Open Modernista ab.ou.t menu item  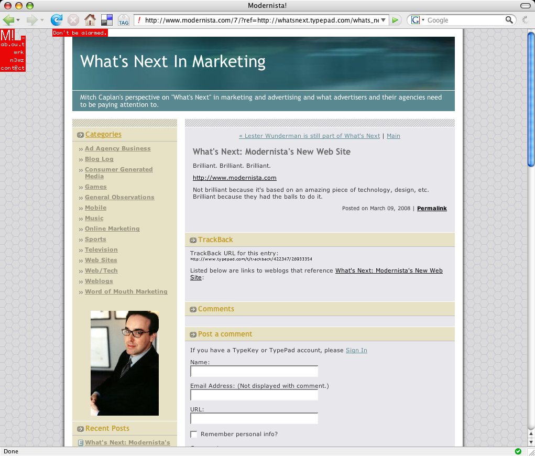tap(13, 45)
